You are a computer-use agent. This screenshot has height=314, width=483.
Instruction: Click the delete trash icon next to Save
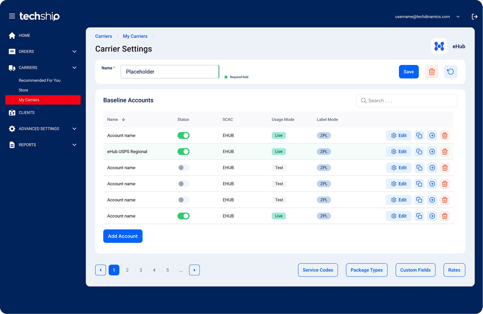tap(432, 72)
